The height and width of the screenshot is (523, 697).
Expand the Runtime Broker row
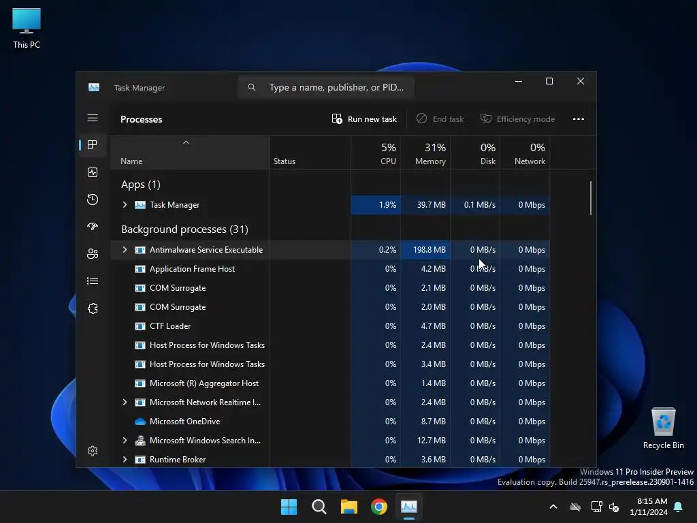click(x=125, y=460)
